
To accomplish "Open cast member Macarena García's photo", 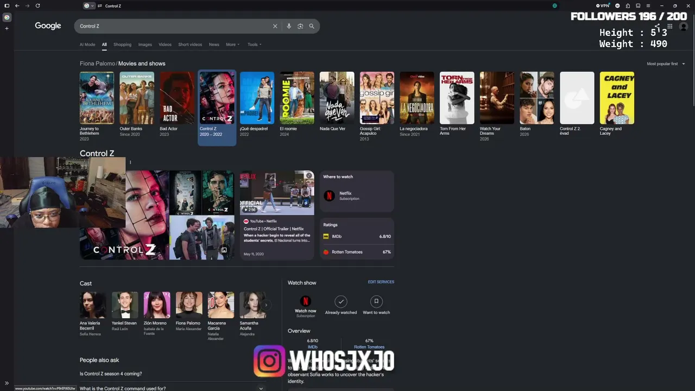I will pyautogui.click(x=221, y=305).
